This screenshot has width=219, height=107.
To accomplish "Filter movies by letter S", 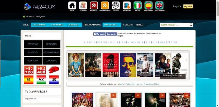I will pos(146,42).
